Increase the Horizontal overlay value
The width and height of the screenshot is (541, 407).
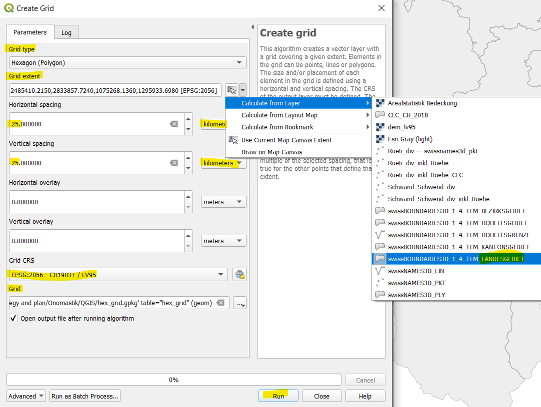pyautogui.click(x=188, y=197)
